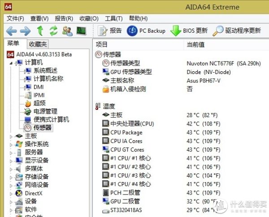Expand the 设备 tree node
The height and width of the screenshot is (217, 269).
[11, 202]
